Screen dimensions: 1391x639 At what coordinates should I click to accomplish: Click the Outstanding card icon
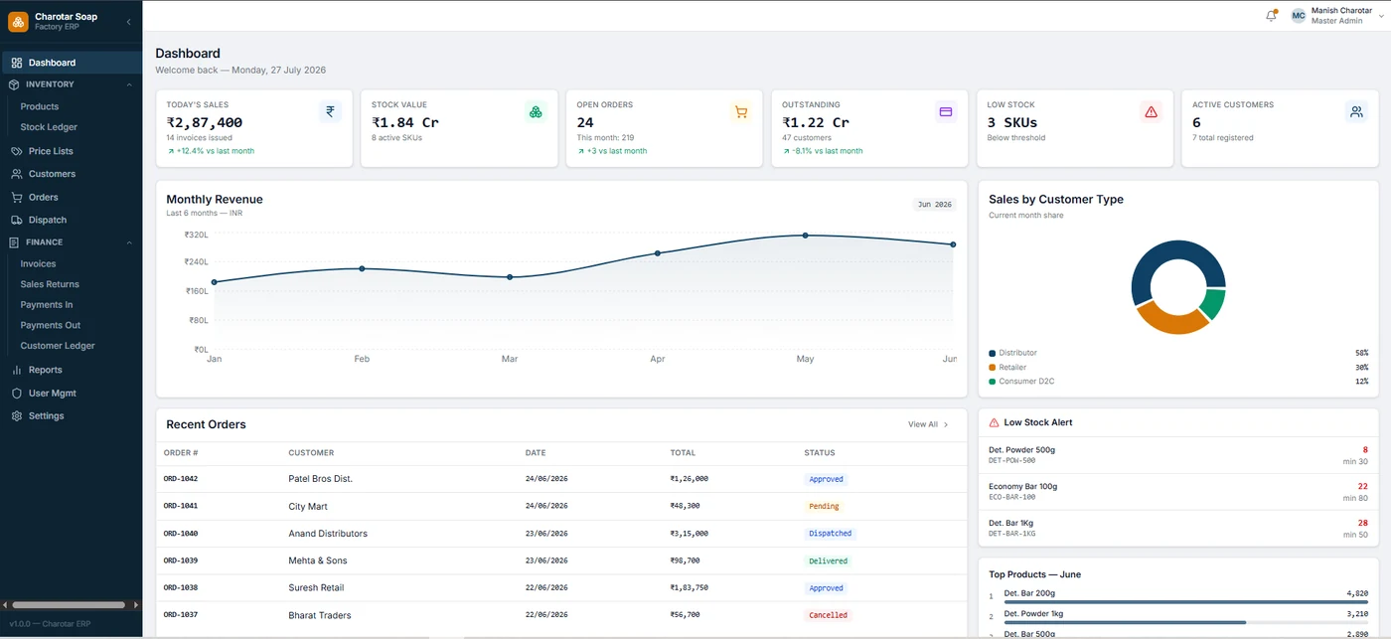pyautogui.click(x=946, y=111)
